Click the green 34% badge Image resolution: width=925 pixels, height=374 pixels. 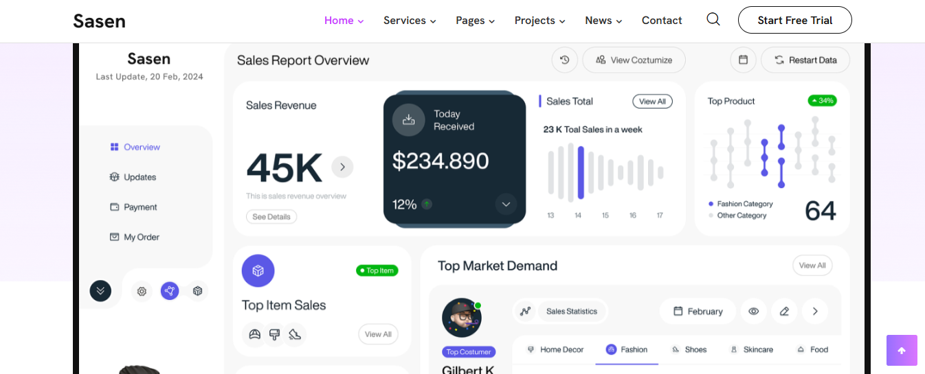tap(822, 101)
